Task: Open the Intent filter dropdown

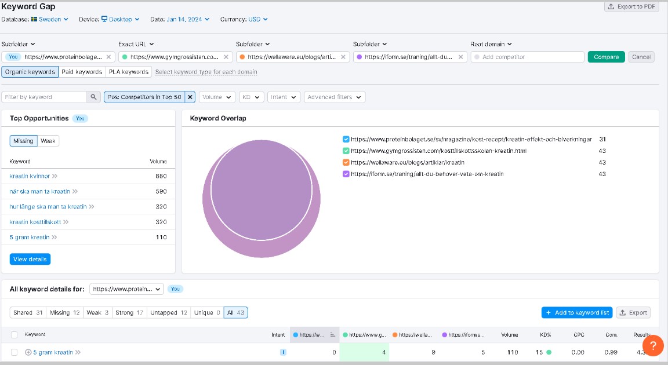Action: pyautogui.click(x=284, y=97)
